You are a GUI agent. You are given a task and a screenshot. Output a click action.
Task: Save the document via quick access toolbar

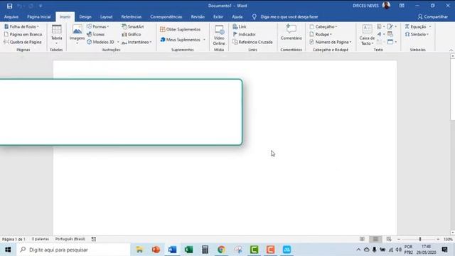click(x=9, y=6)
